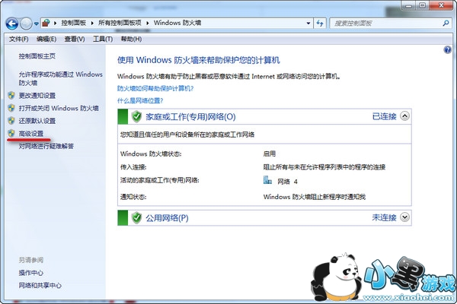
Task: Click the Control Panel icon in address bar
Action: point(46,23)
